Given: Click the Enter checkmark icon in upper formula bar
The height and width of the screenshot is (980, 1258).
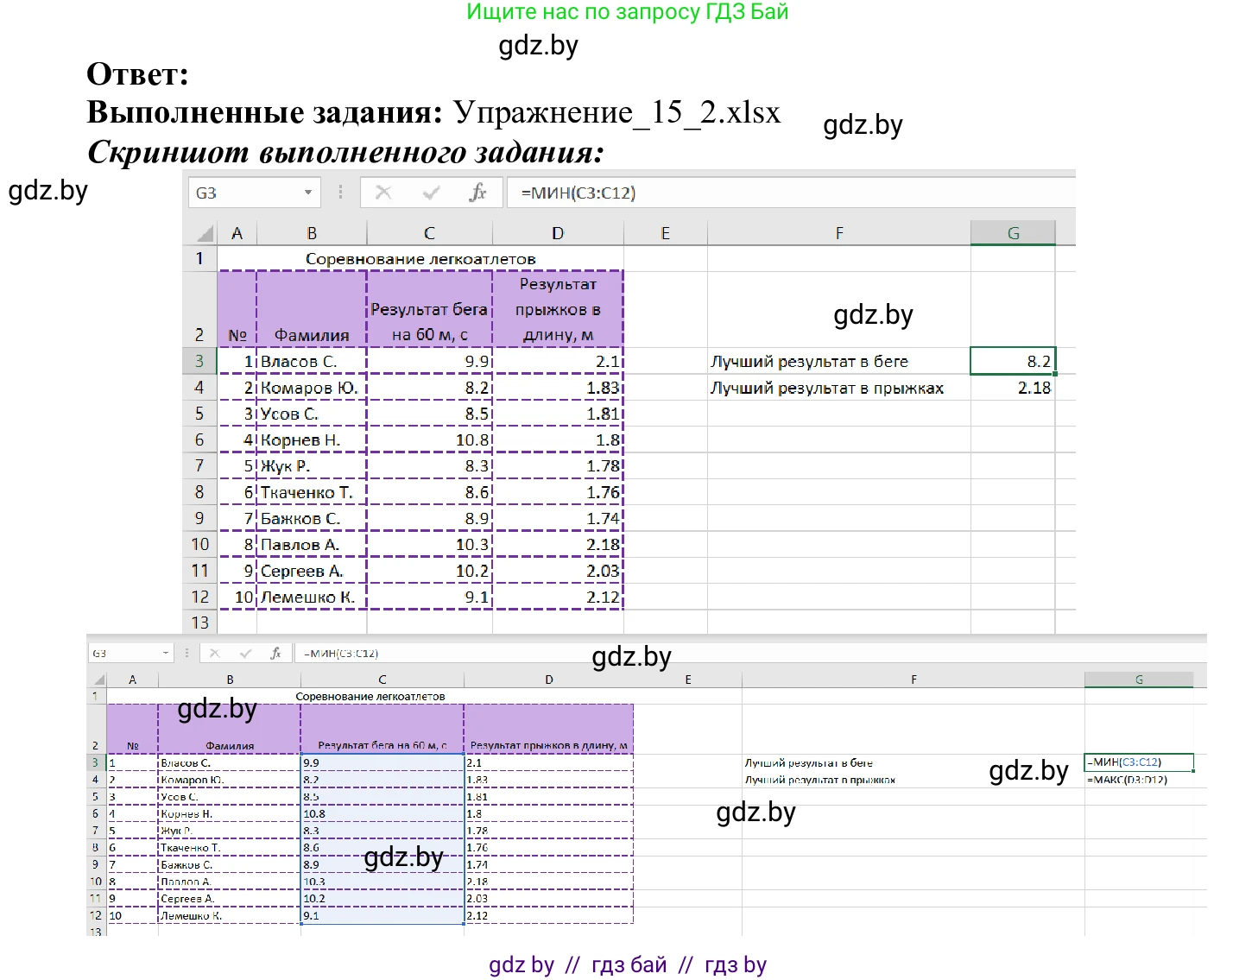Looking at the screenshot, I should click(431, 193).
